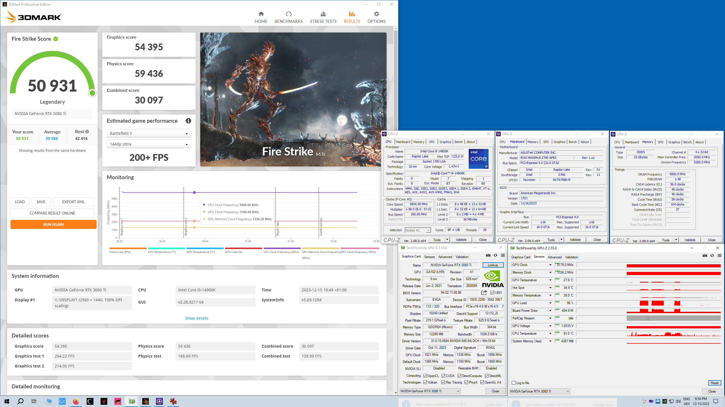Open Firefox from the taskbar
The image size is (725, 407).
tap(76, 401)
